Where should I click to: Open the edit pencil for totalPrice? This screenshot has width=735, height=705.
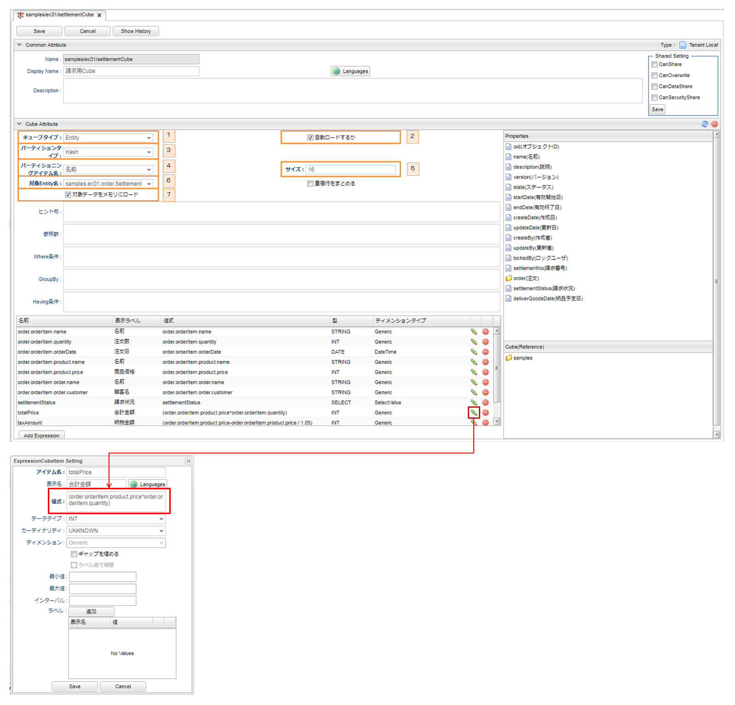pos(473,412)
